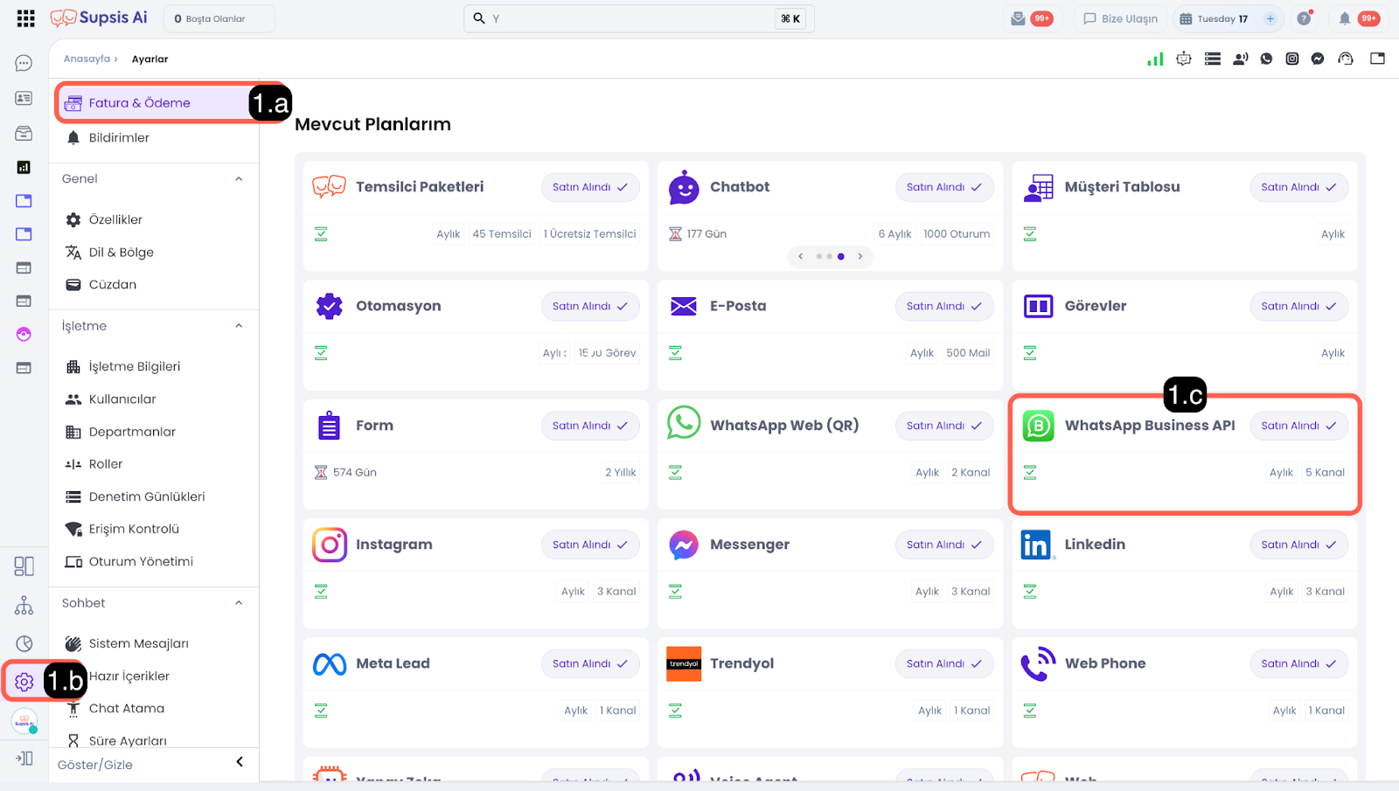Viewport: 1399px width, 791px height.
Task: Click the Bize Ulaşın button
Action: tap(1120, 18)
